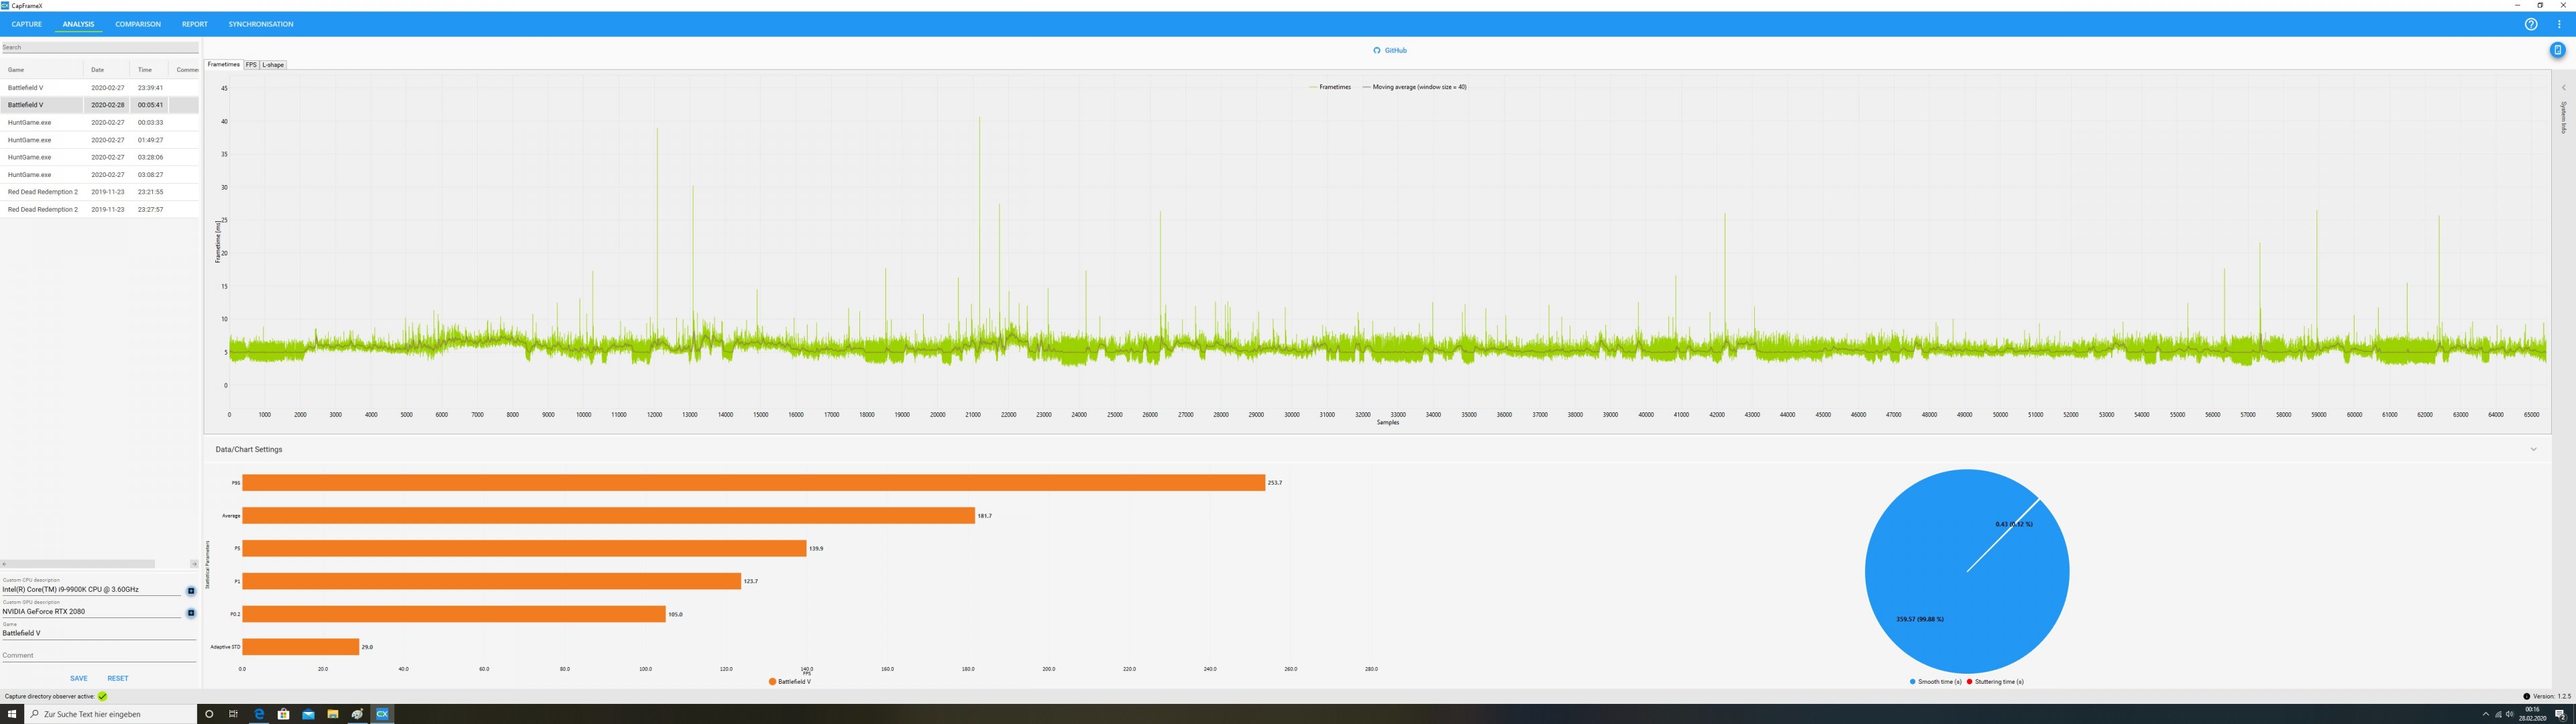The width and height of the screenshot is (2576, 724).
Task: Switch to the Comparison tab
Action: pos(137,24)
